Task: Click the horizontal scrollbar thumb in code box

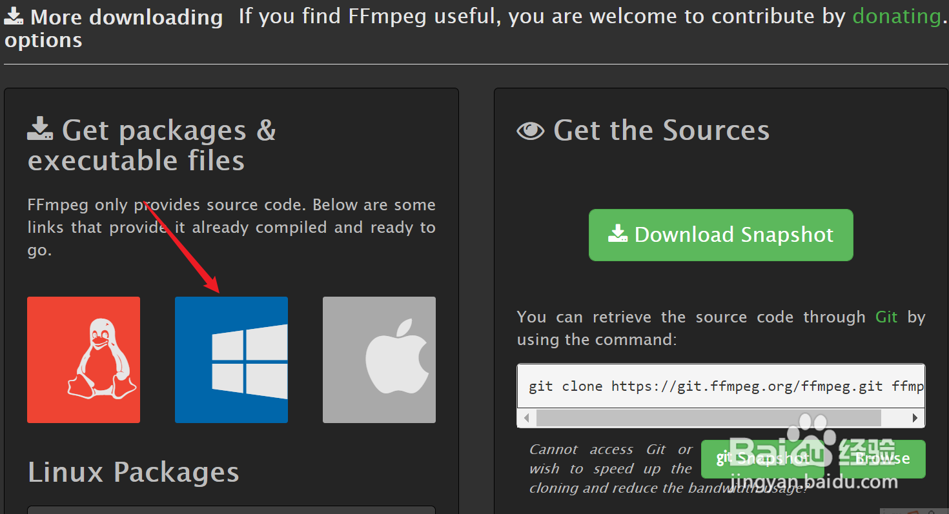Action: click(708, 418)
